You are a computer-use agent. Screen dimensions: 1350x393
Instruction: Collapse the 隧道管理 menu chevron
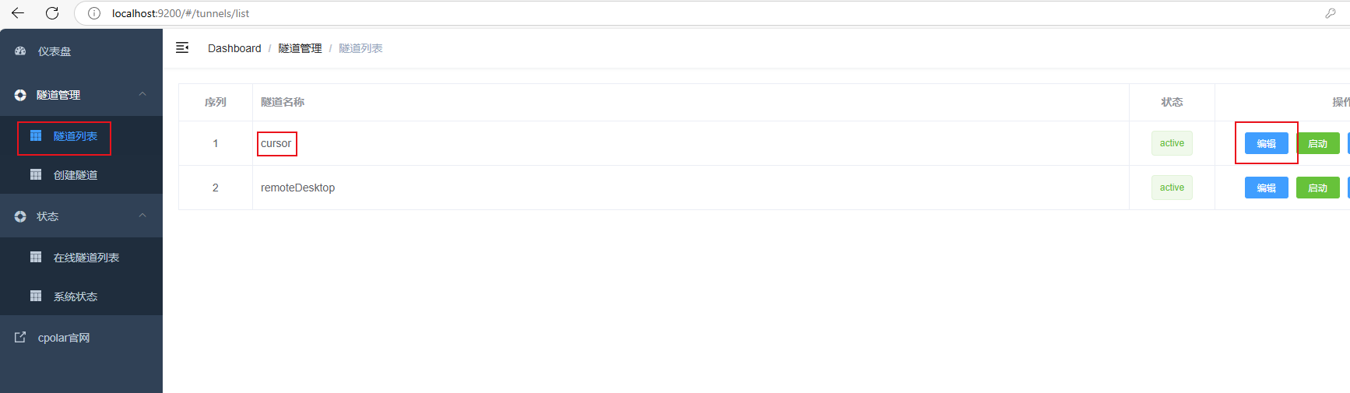click(x=142, y=94)
